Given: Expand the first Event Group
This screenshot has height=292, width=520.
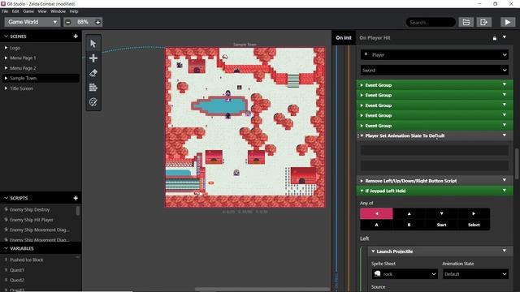Looking at the screenshot, I should pyautogui.click(x=362, y=85).
